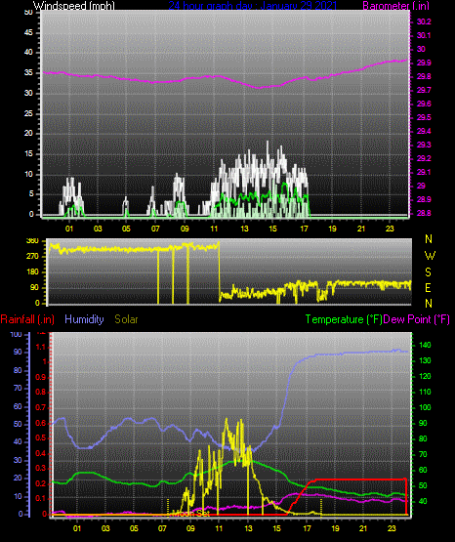Click the blue '70' humidity axis value
Viewport: 455px width, 542px height.
click(18, 389)
